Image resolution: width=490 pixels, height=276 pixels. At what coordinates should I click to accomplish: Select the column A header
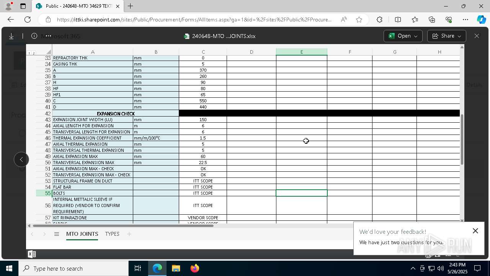[x=93, y=52]
